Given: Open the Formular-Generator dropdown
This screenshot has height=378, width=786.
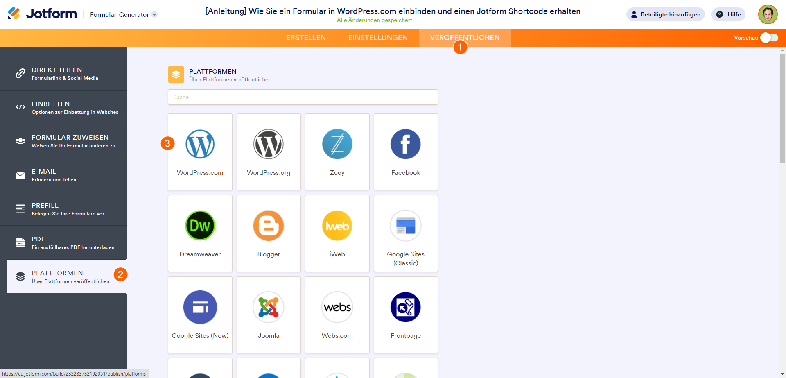Looking at the screenshot, I should click(123, 14).
